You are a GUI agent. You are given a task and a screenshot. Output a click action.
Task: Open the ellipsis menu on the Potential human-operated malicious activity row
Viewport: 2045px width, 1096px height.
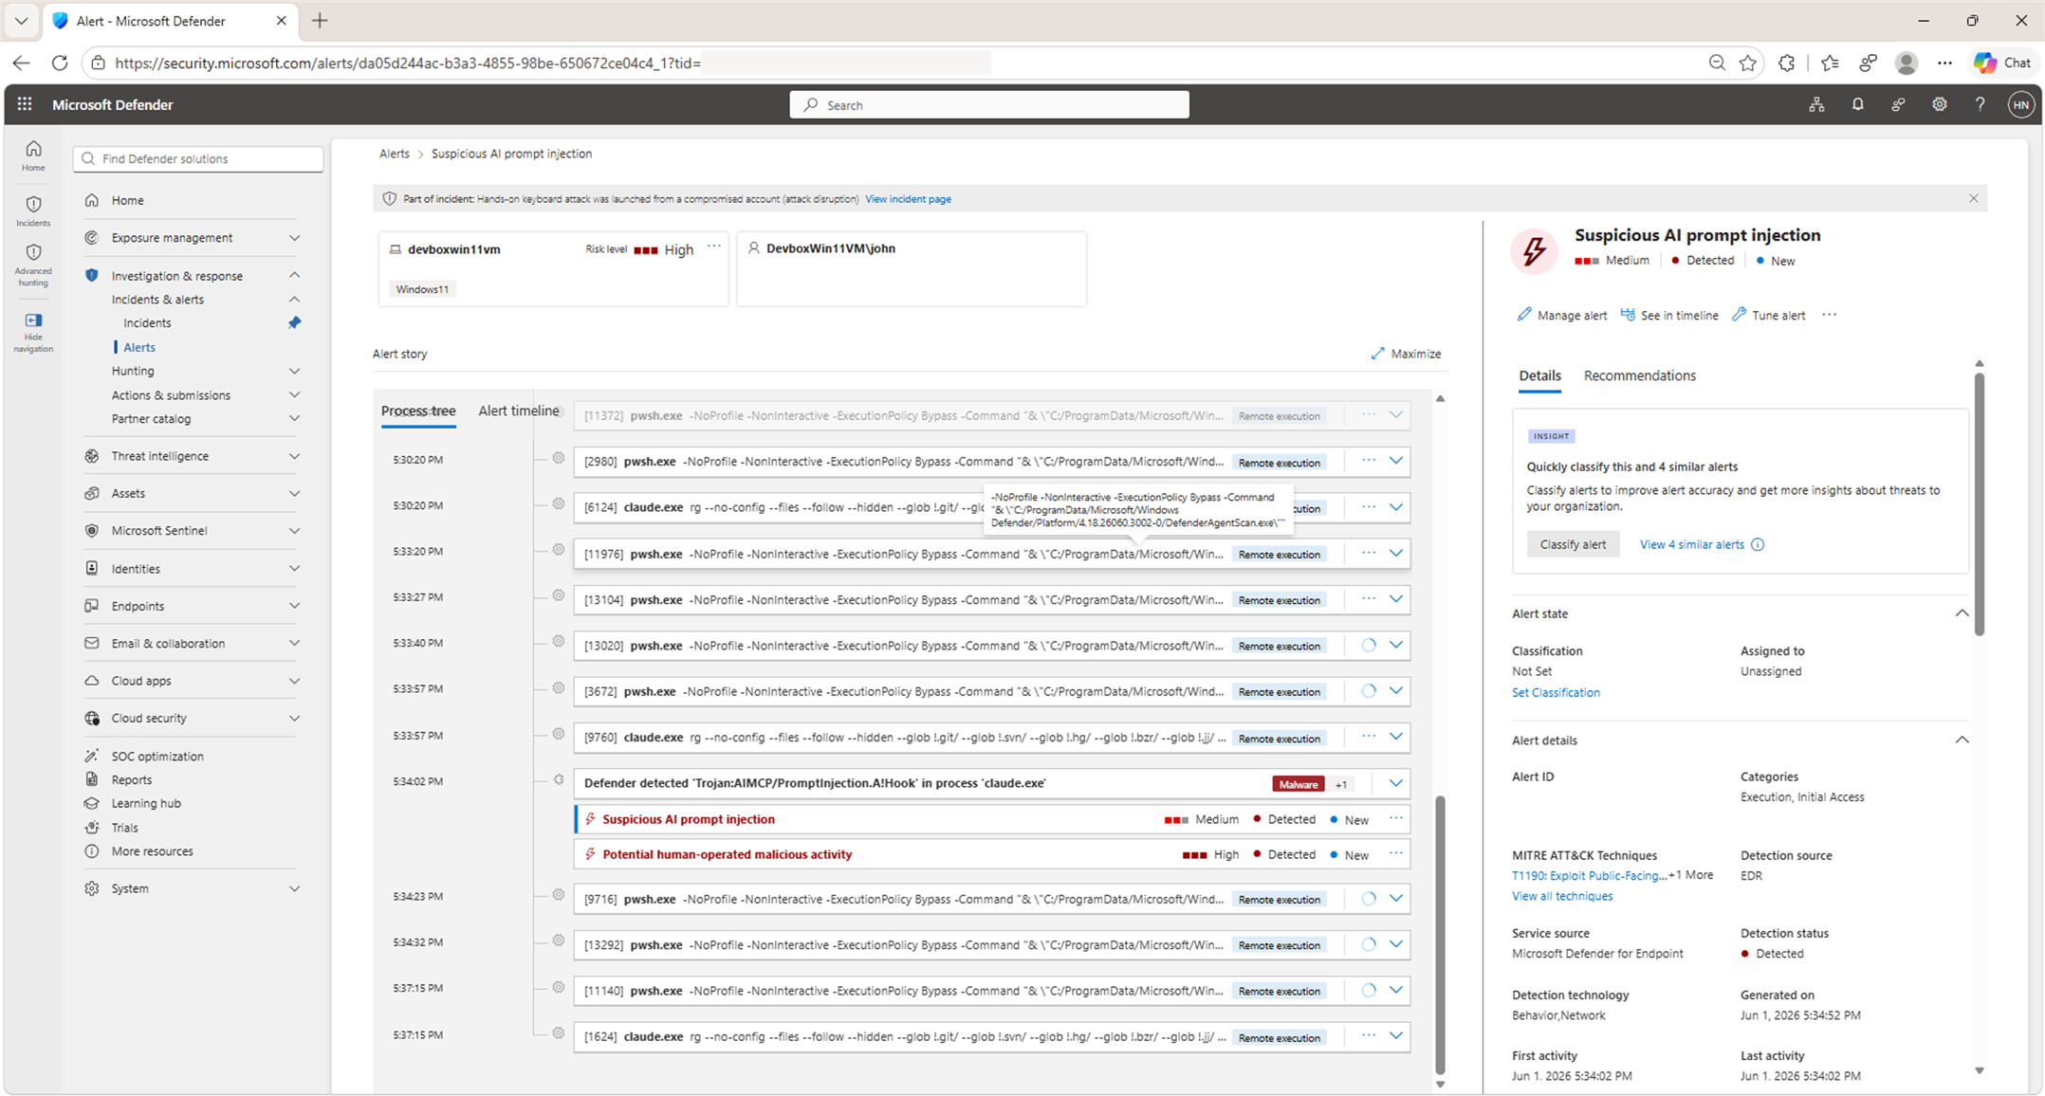(1395, 853)
